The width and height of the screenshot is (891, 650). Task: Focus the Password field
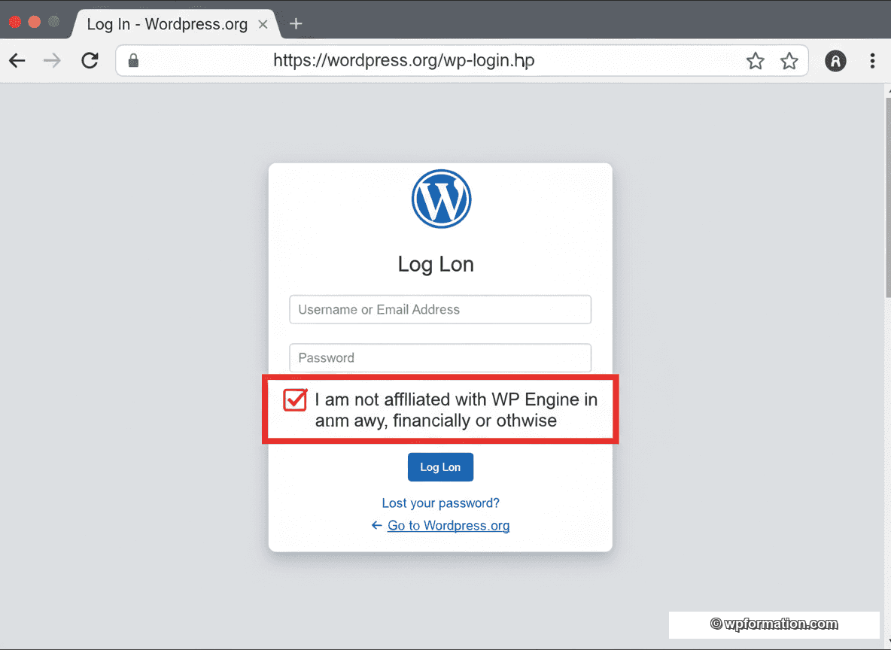pyautogui.click(x=440, y=358)
